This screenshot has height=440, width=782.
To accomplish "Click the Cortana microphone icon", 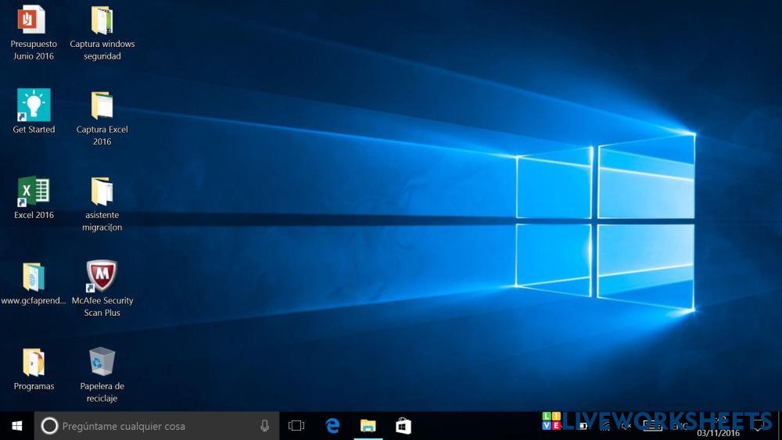I will [265, 426].
